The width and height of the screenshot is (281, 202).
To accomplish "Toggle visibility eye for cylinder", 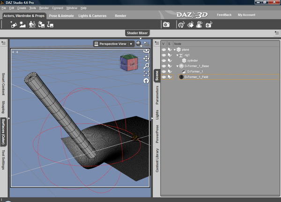I will click(x=163, y=60).
